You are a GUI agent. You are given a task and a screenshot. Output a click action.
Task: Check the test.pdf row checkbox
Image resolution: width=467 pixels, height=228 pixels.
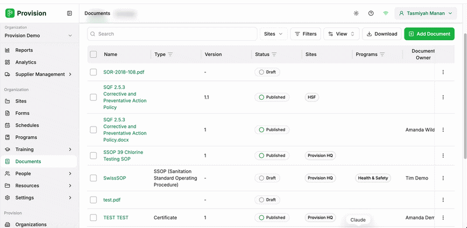pyautogui.click(x=93, y=200)
